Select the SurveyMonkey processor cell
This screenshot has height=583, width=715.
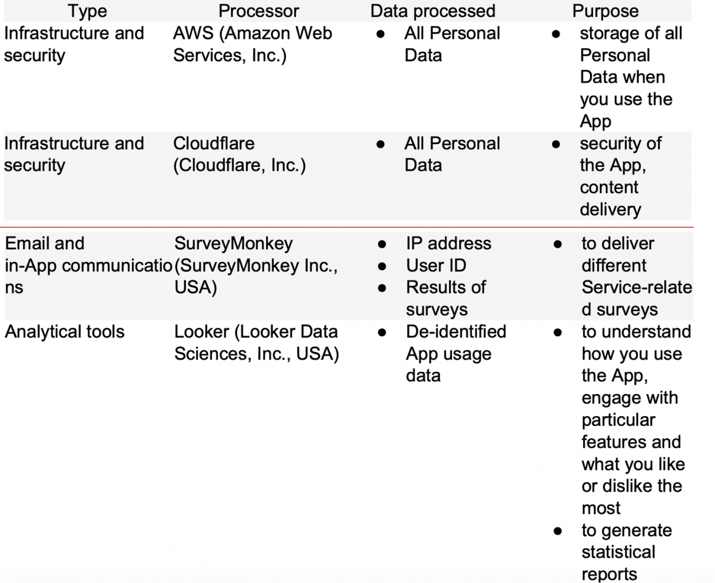coord(255,265)
